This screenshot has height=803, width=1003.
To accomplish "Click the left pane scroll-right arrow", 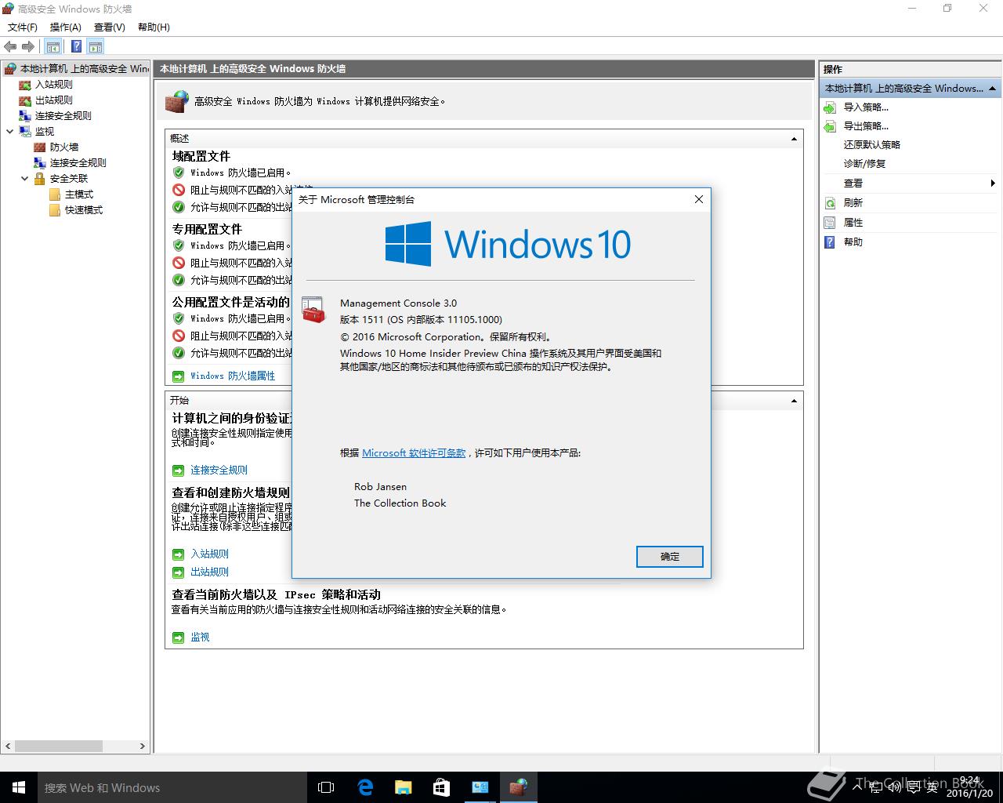I will [x=143, y=747].
